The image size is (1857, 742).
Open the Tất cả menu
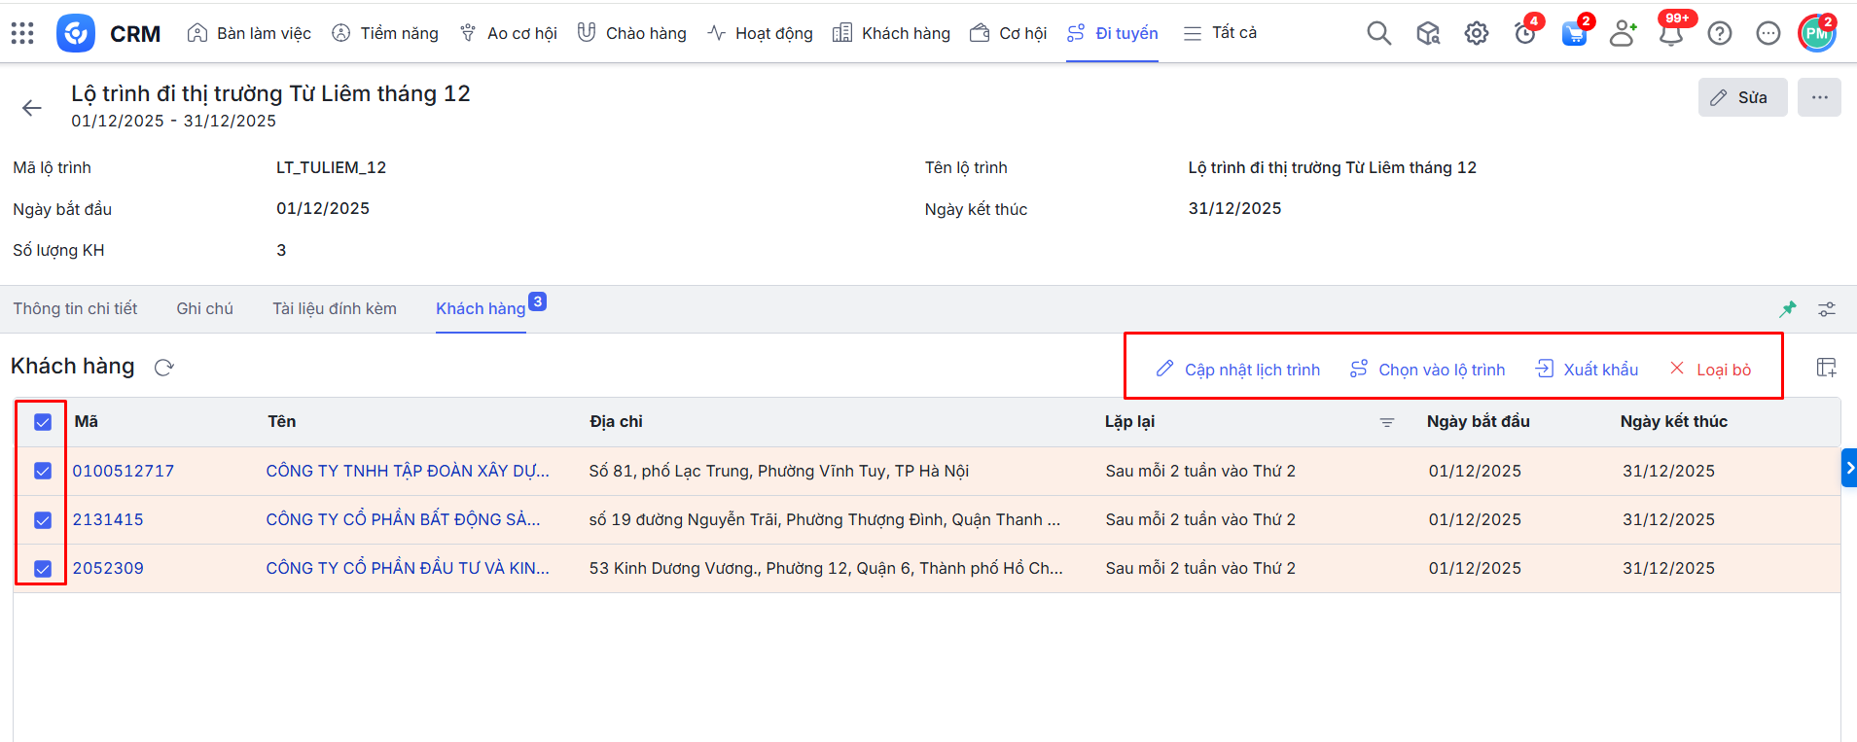point(1220,33)
